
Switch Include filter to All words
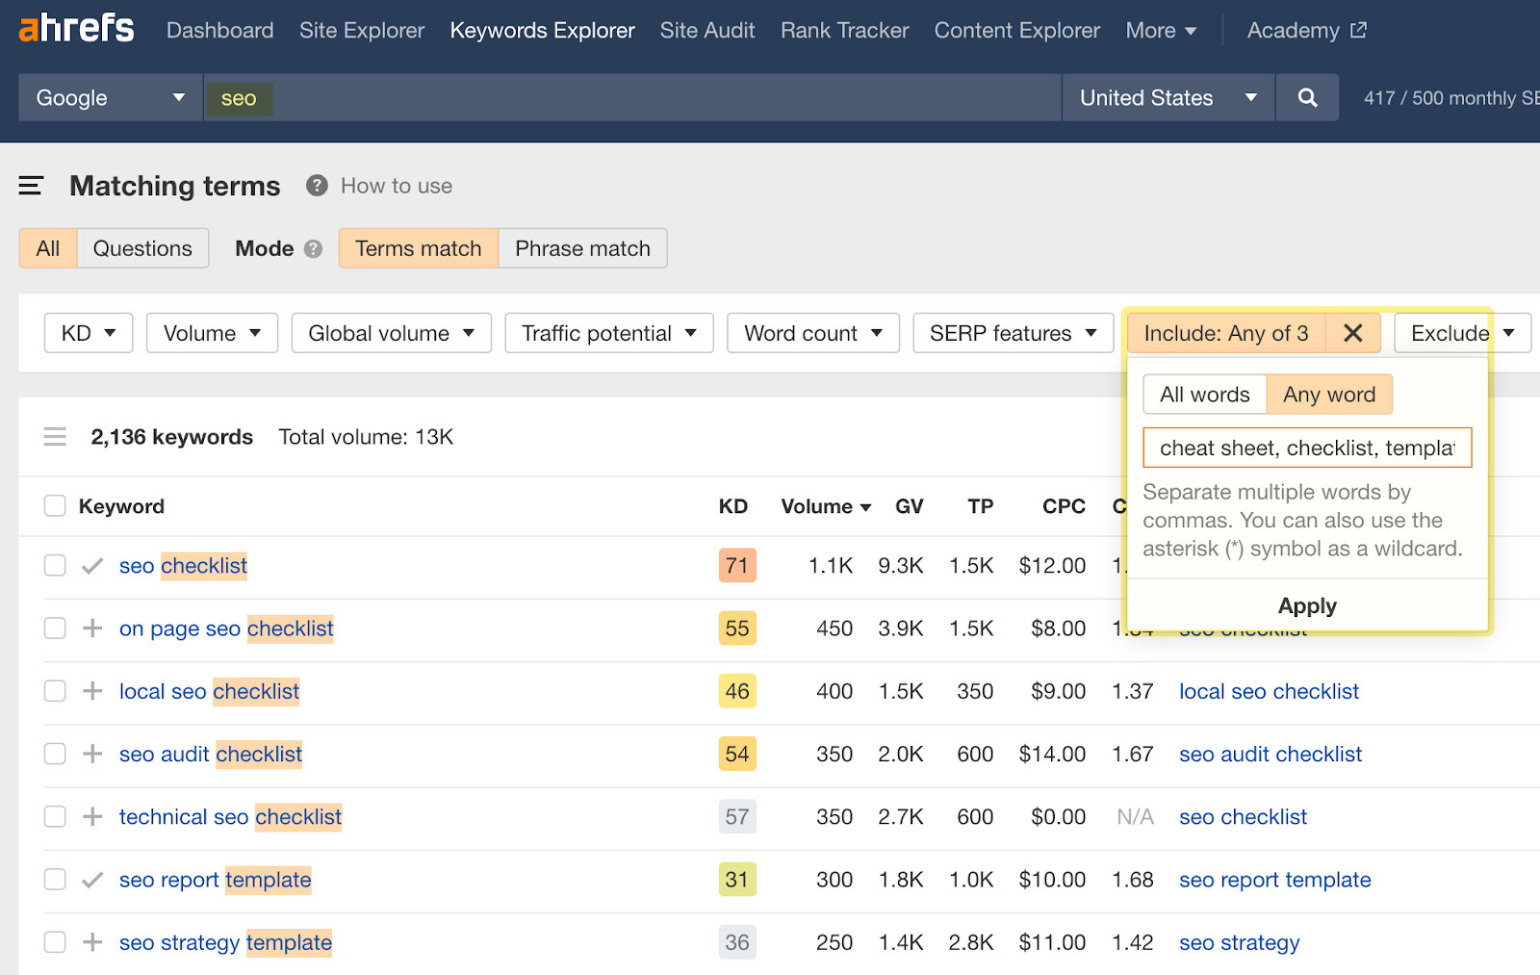1204,394
